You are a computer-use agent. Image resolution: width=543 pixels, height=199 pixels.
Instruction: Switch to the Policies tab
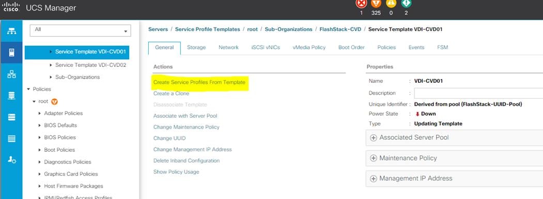pyautogui.click(x=386, y=48)
